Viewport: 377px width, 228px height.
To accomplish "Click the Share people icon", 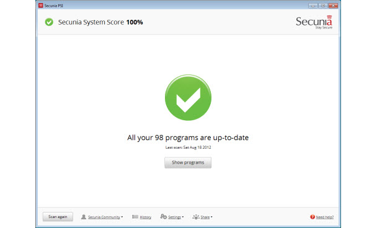I will click(196, 217).
